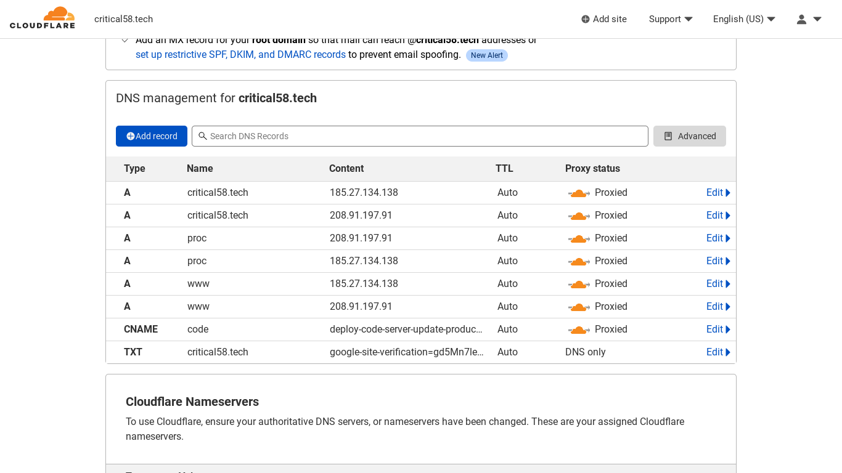Screen dimensions: 842x473
Task: Click the code record name cell
Action: pyautogui.click(x=198, y=329)
